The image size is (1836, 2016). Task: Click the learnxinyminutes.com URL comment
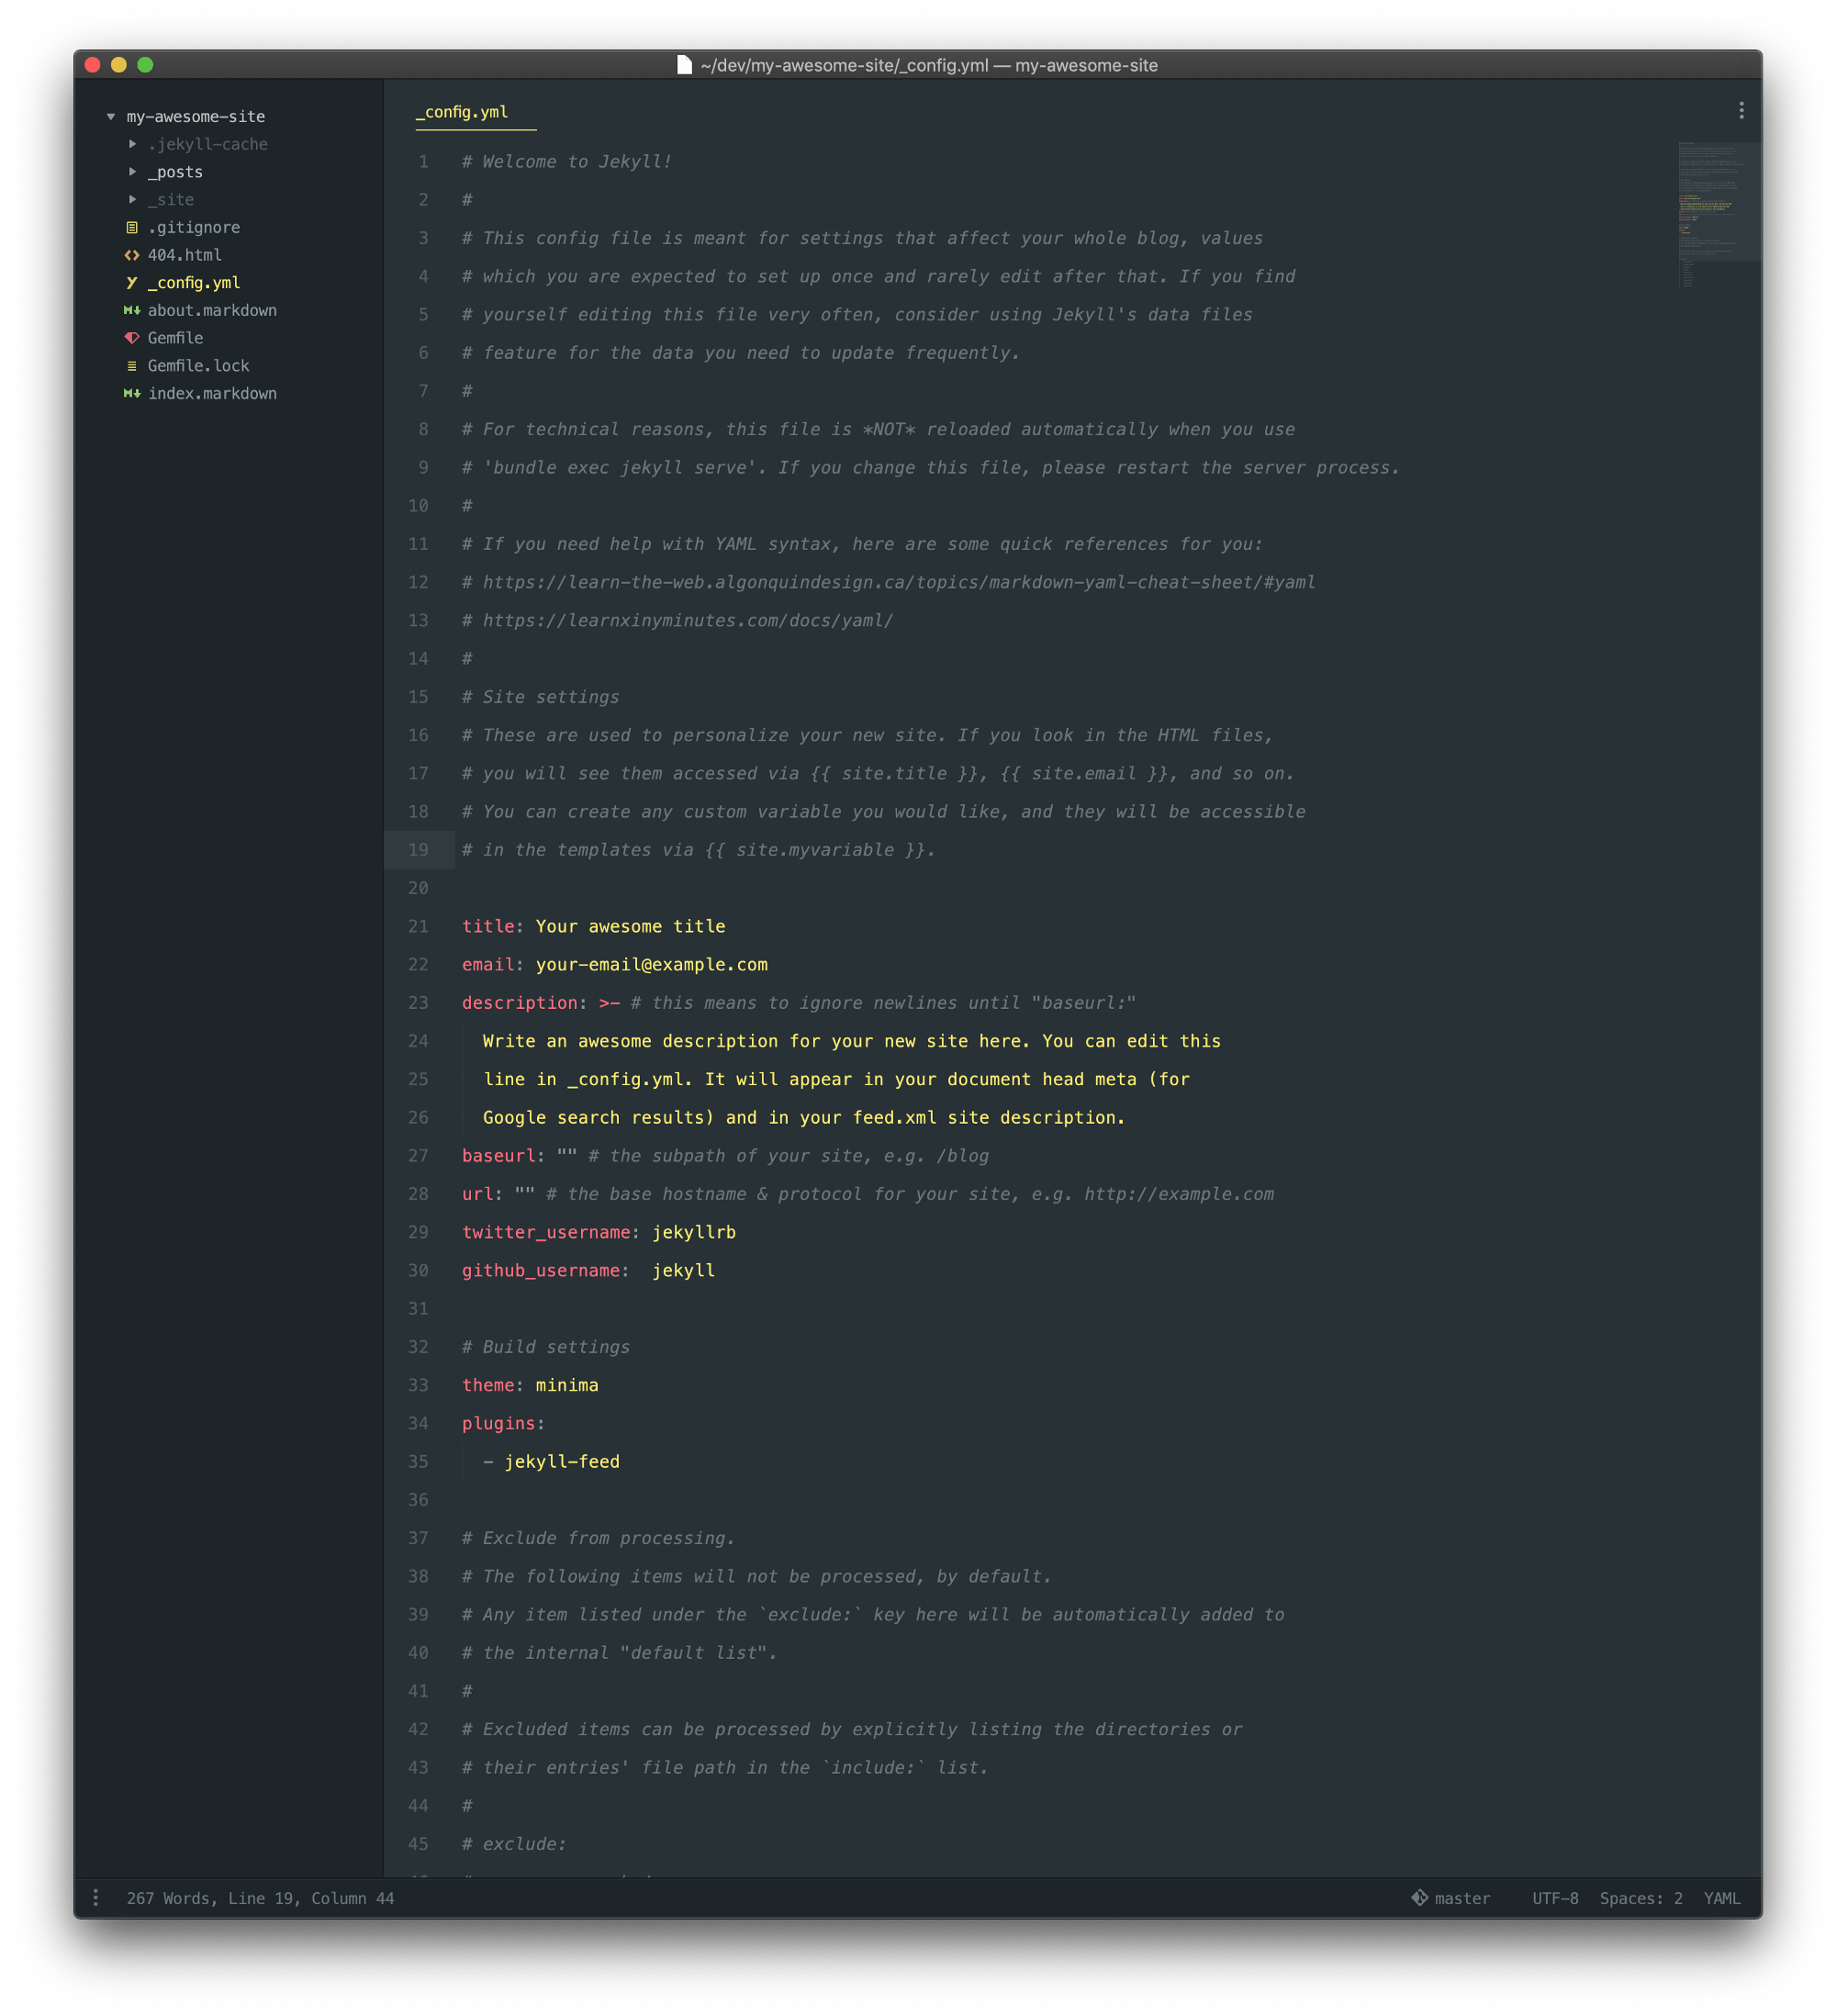point(688,620)
